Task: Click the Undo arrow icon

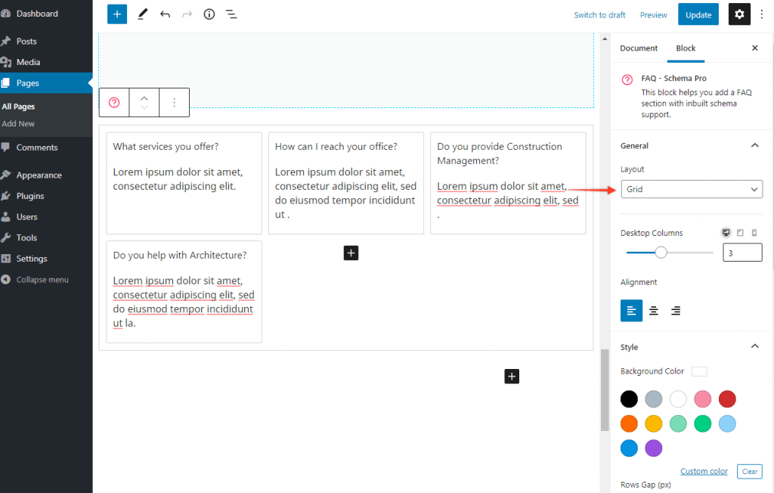Action: coord(166,14)
